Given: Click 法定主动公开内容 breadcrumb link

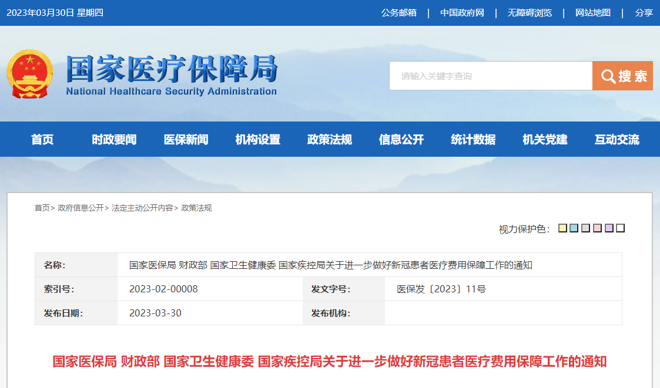Looking at the screenshot, I should (x=142, y=208).
